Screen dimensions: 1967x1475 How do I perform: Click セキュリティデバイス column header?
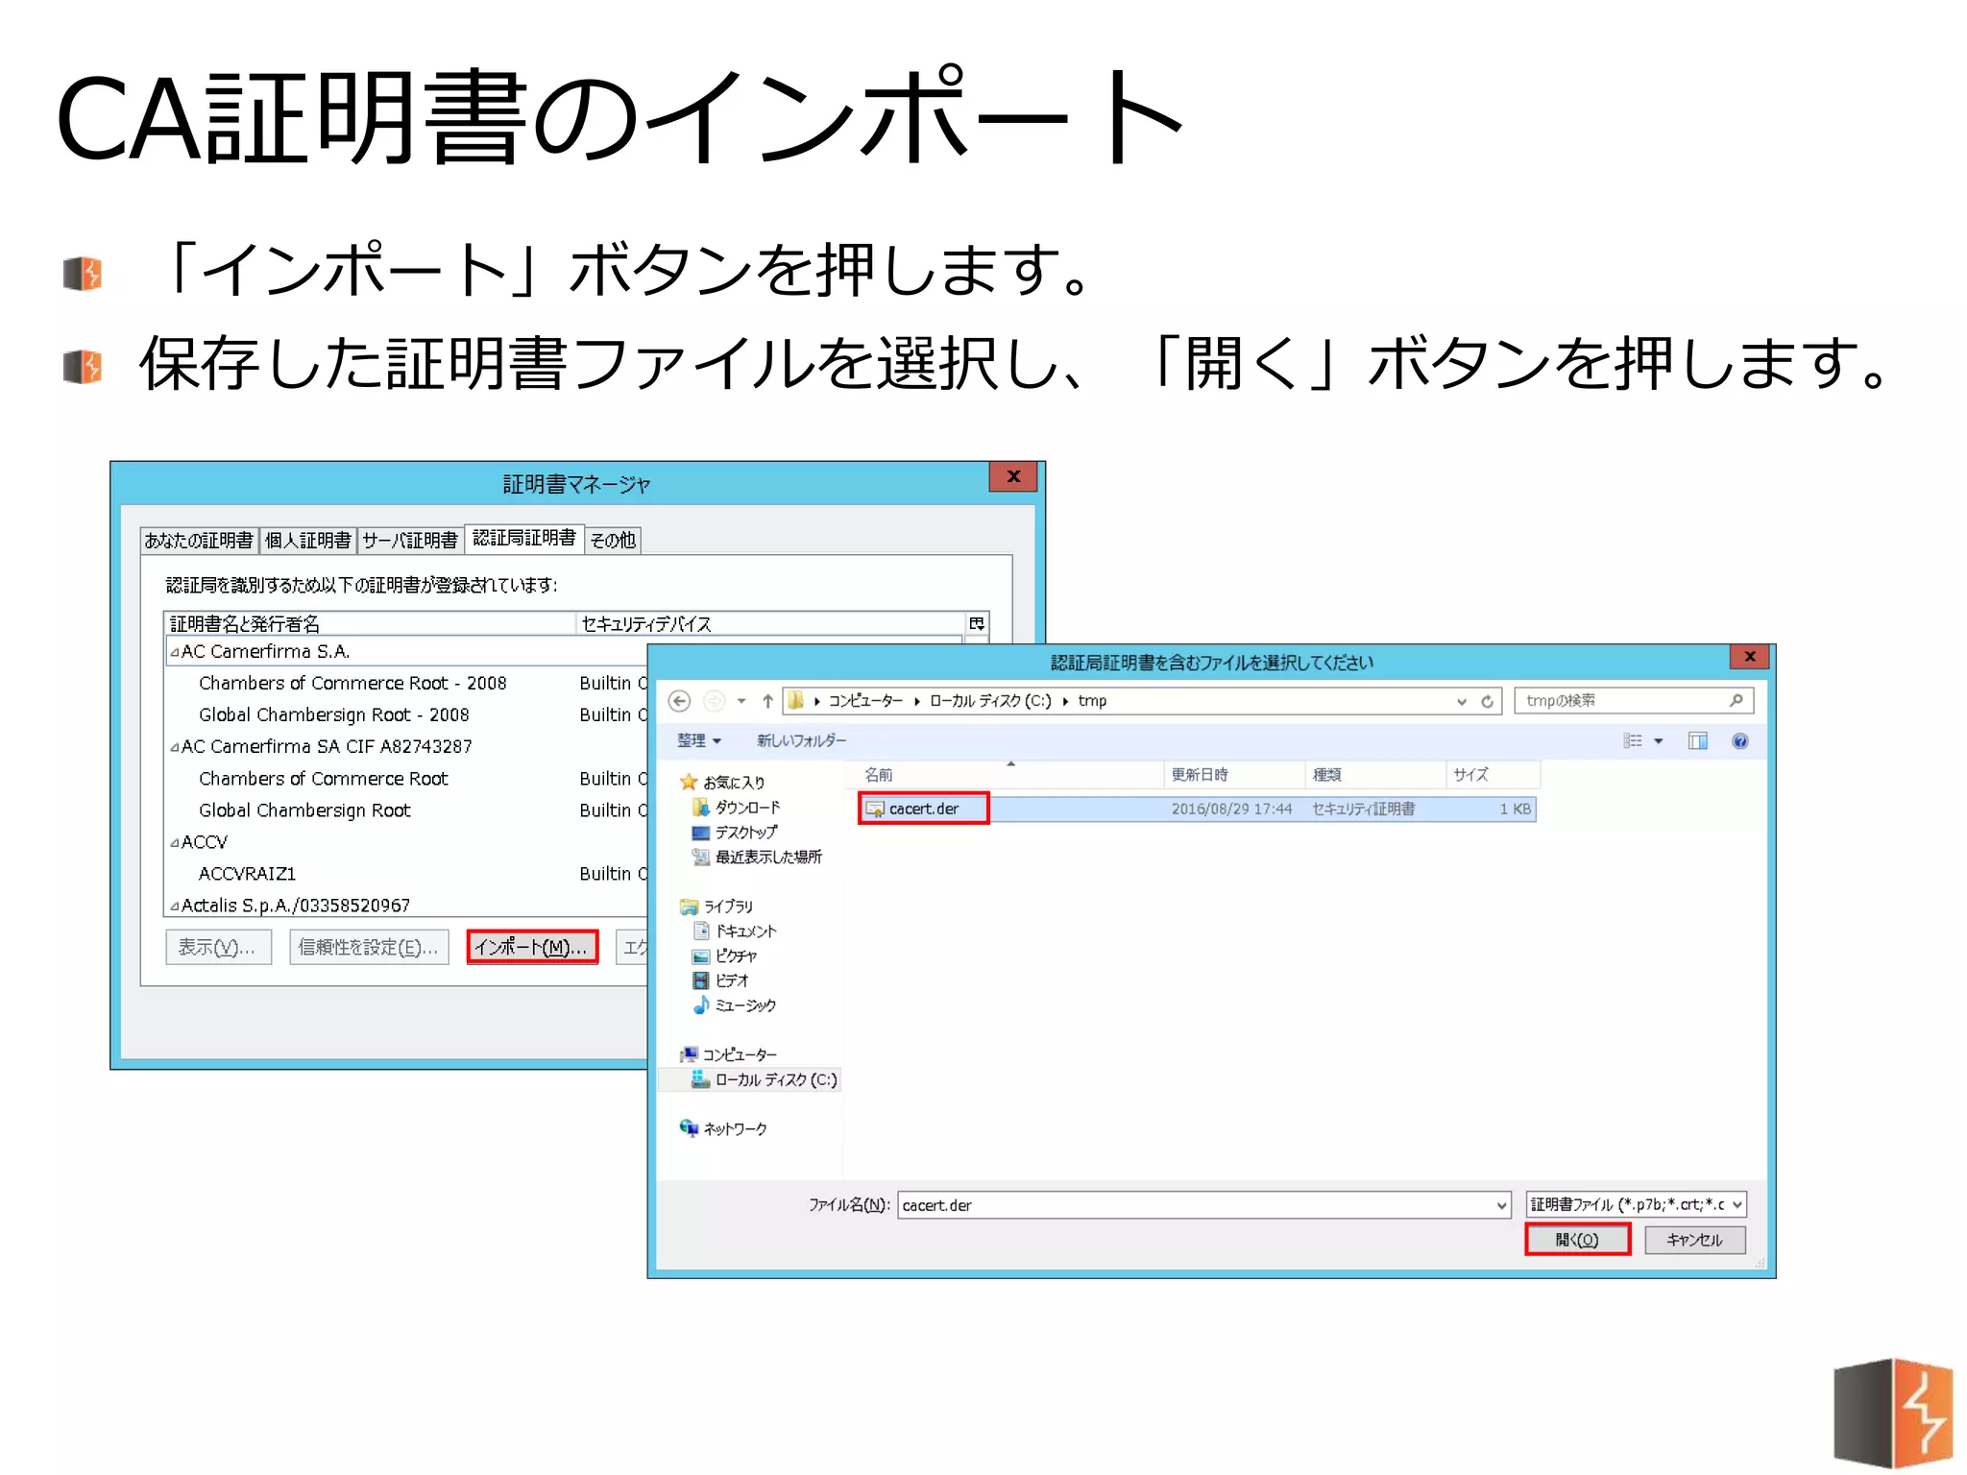pyautogui.click(x=770, y=623)
